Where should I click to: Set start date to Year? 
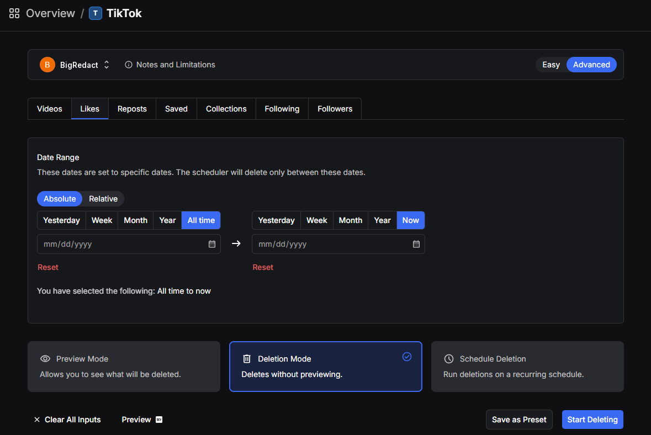[x=167, y=220]
